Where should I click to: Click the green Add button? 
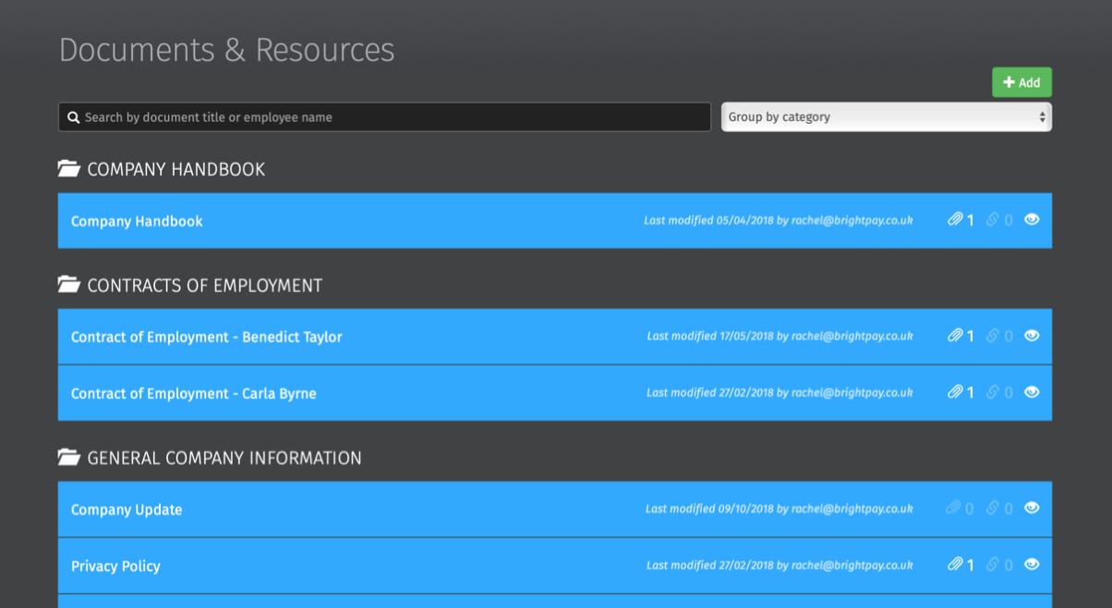click(x=1021, y=82)
